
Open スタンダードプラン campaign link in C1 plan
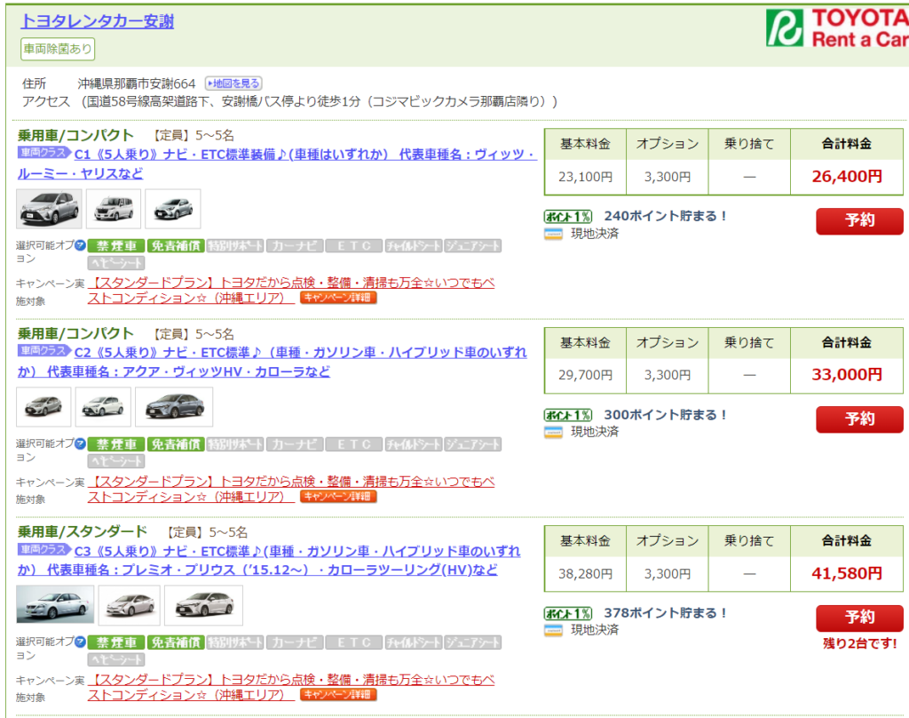coord(291,291)
